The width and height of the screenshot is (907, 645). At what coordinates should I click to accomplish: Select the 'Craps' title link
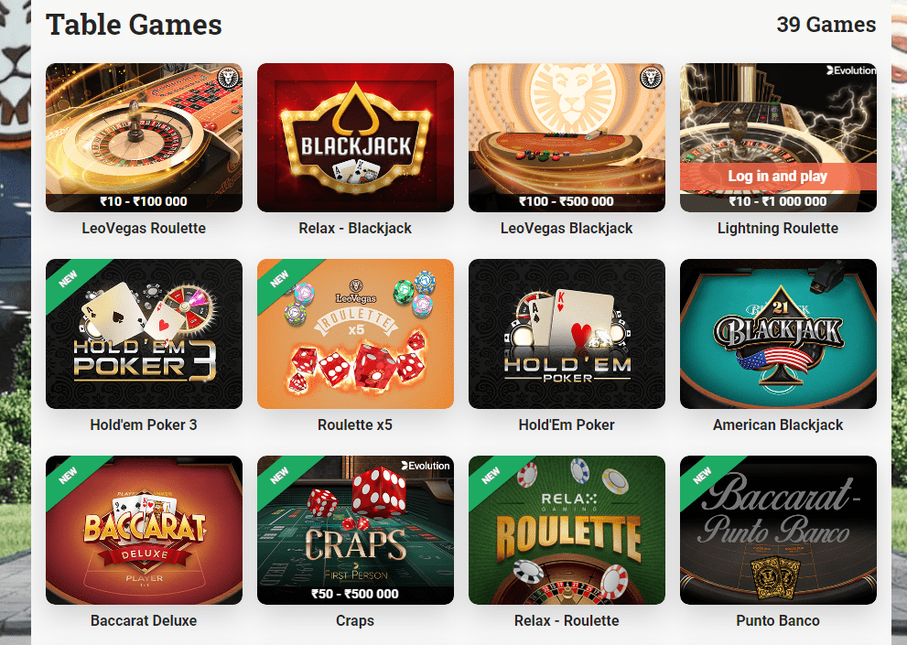point(355,620)
